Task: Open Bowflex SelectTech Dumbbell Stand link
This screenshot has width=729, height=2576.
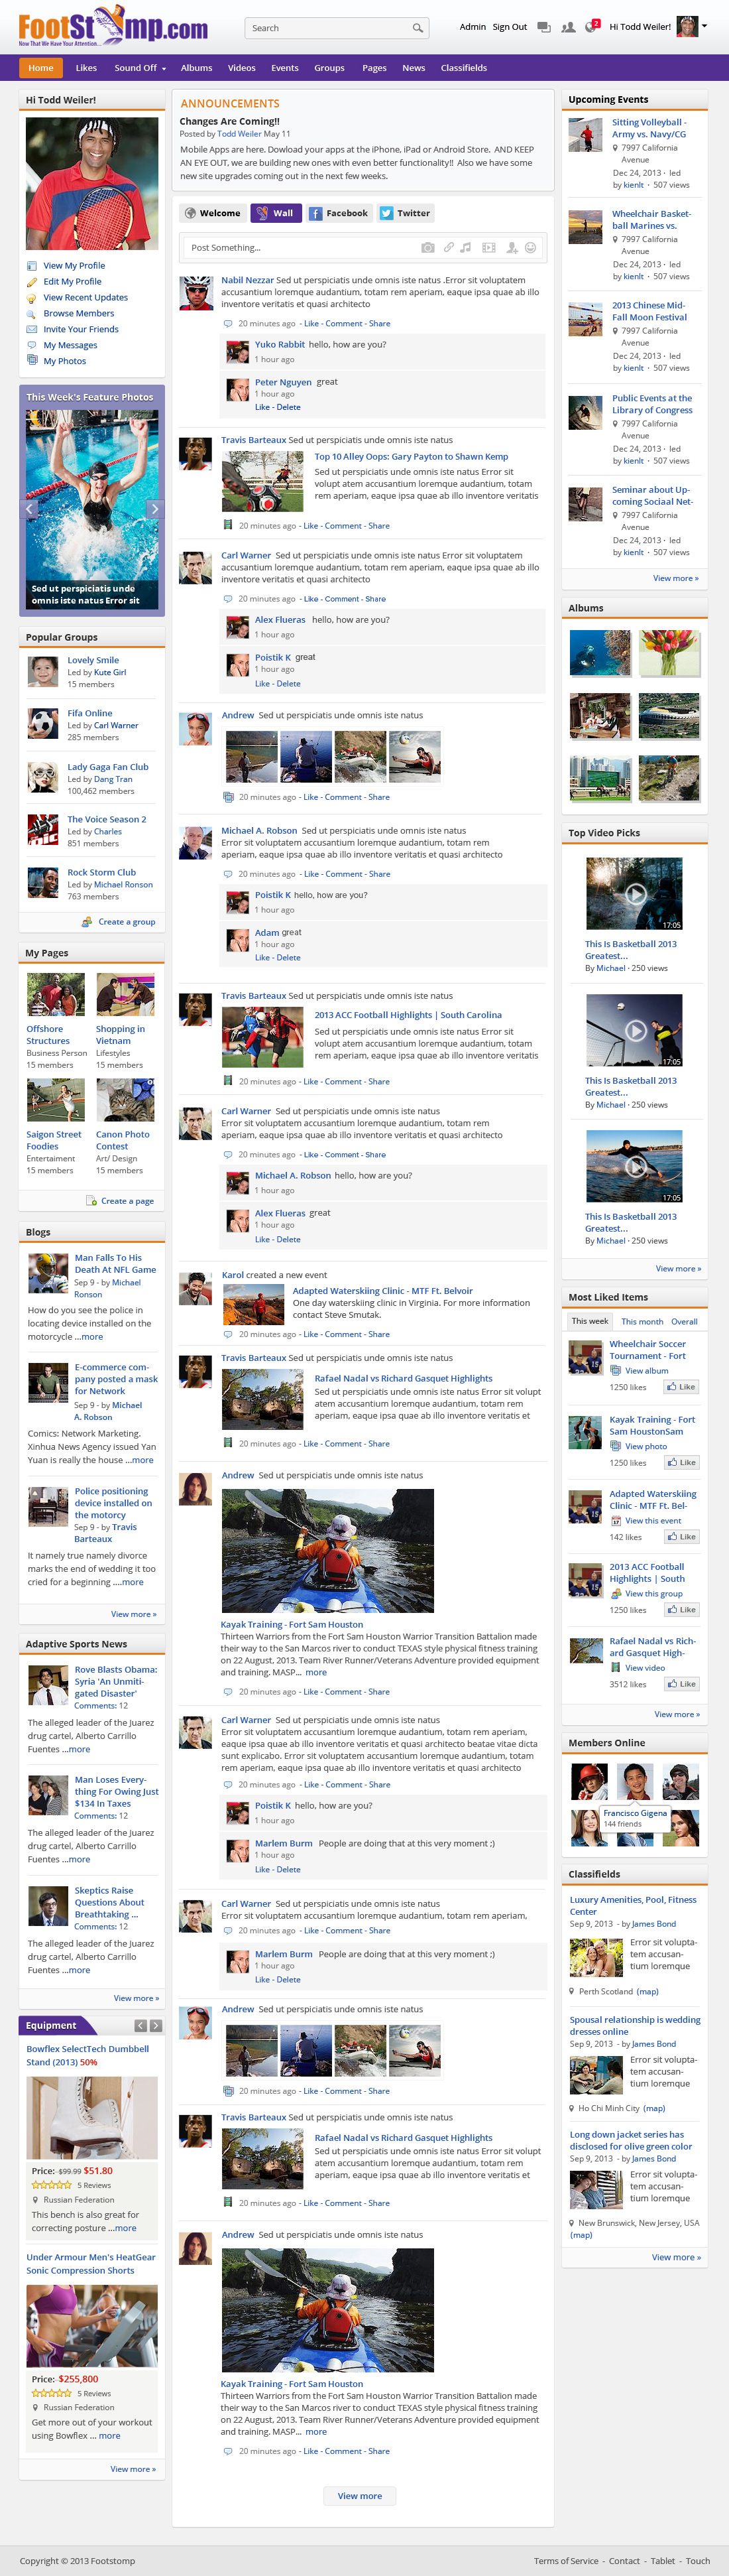Action: [88, 2055]
